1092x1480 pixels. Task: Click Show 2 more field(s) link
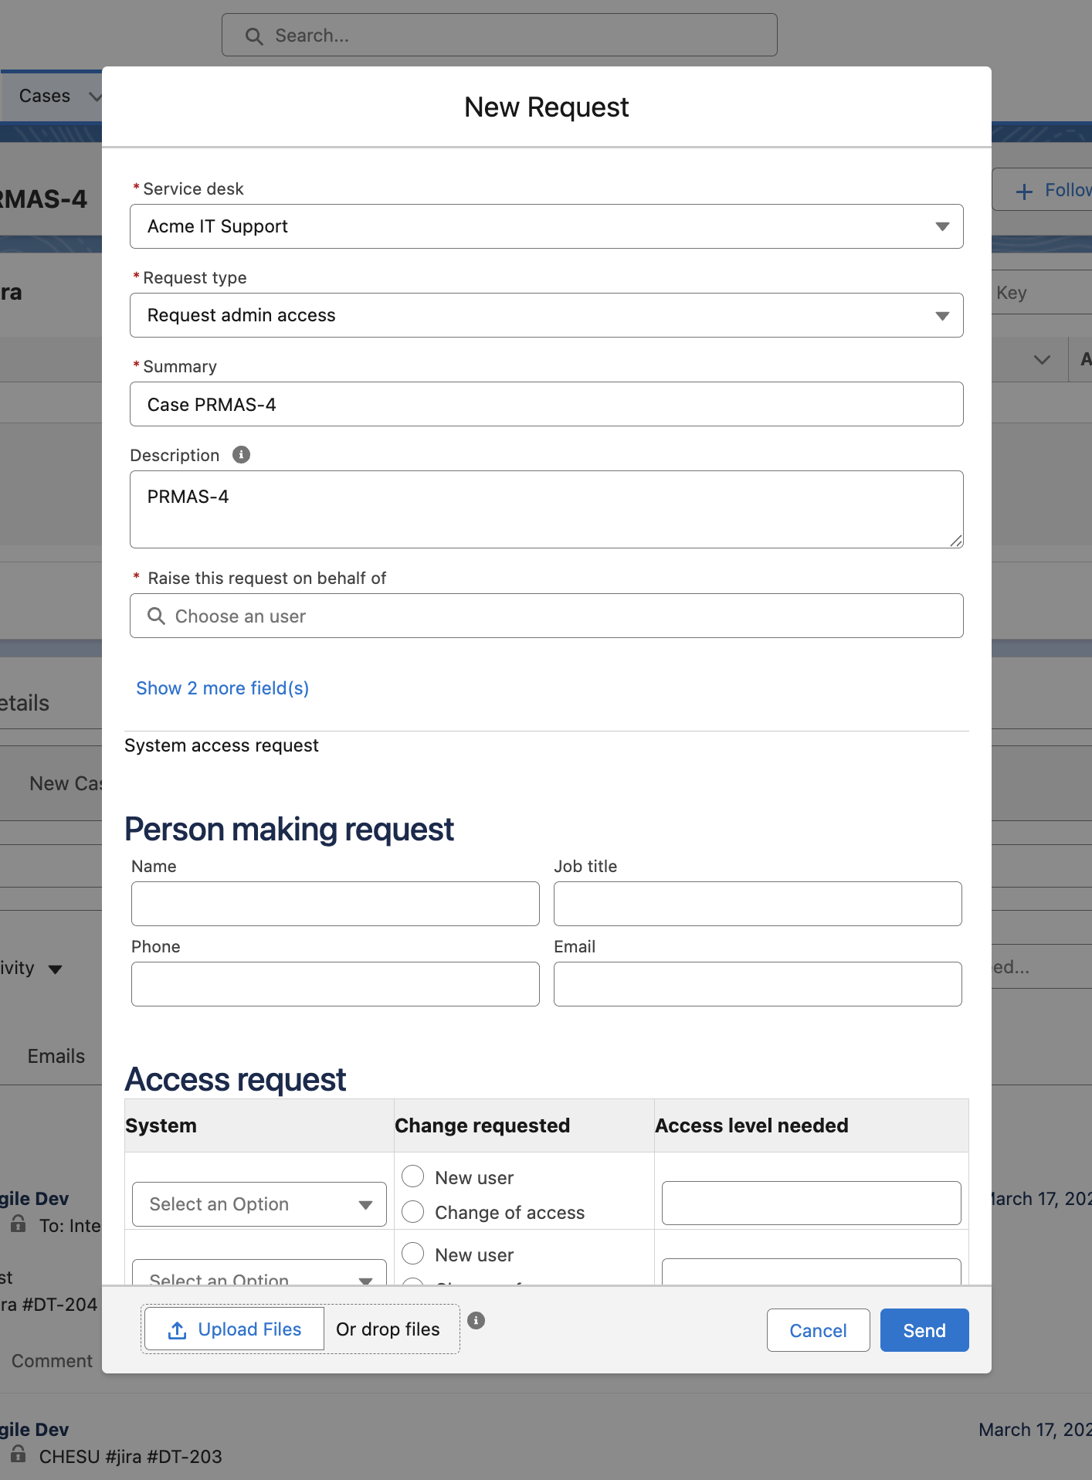[x=222, y=688]
